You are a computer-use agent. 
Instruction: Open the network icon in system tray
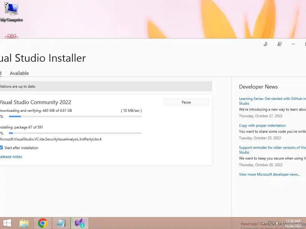click(271, 223)
